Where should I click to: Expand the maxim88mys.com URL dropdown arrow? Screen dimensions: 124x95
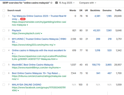click(x=60, y=68)
